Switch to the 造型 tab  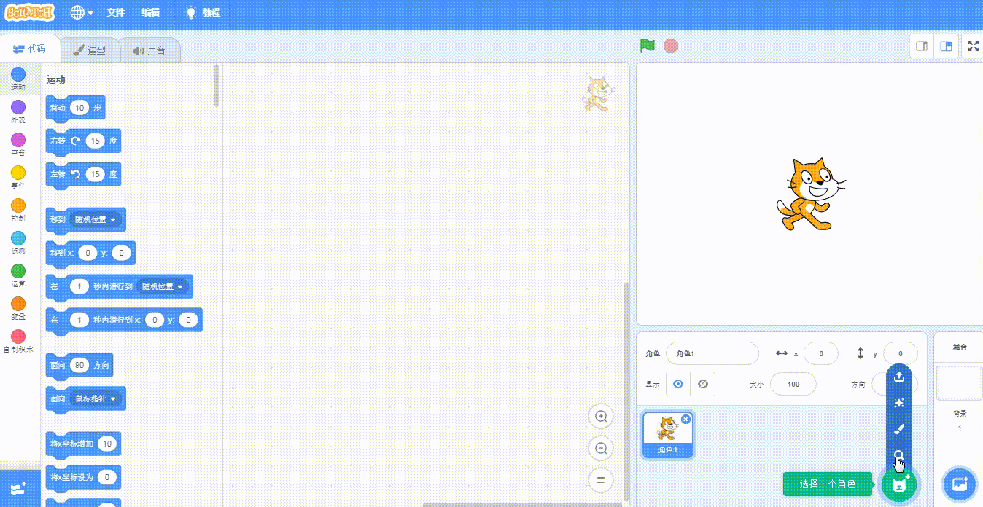click(x=90, y=50)
